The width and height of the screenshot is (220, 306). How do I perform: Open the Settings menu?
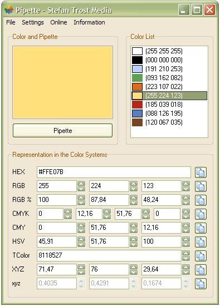tap(33, 22)
